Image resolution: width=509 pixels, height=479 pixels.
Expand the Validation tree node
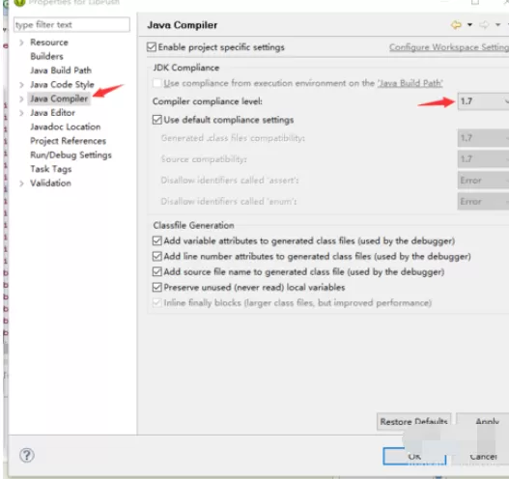click(x=21, y=183)
